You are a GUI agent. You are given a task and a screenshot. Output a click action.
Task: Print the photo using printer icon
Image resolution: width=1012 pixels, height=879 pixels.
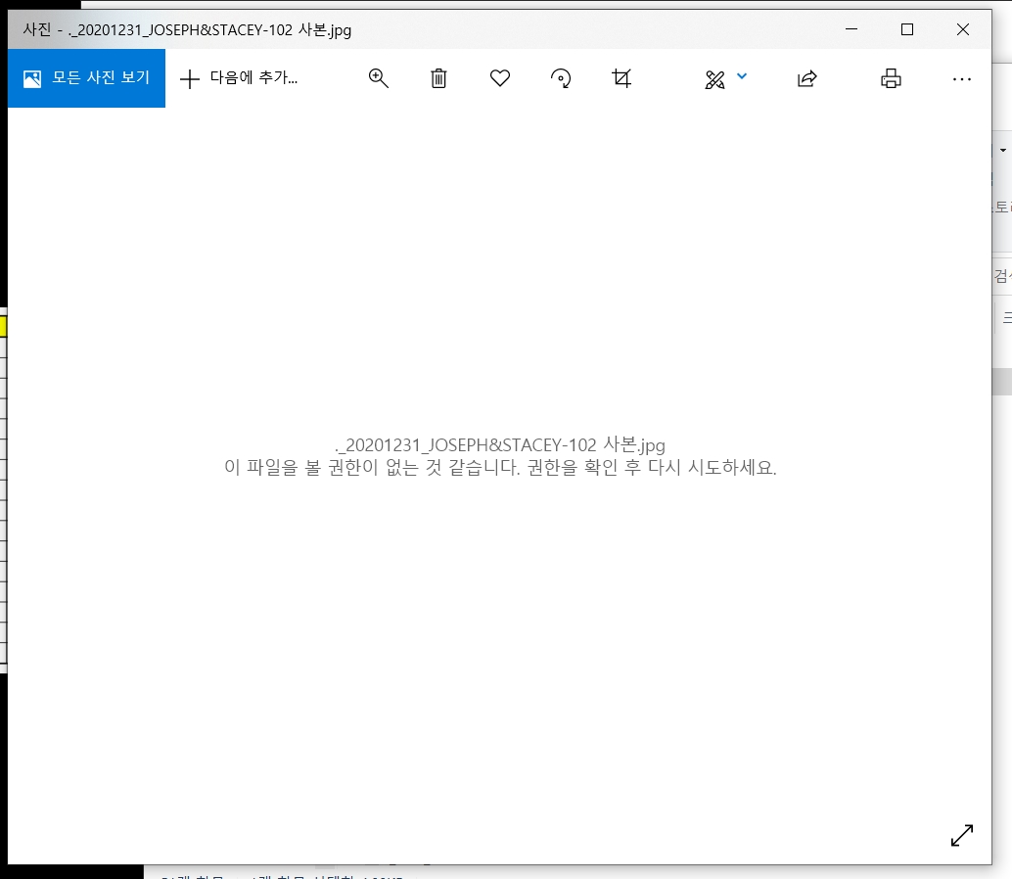coord(891,78)
